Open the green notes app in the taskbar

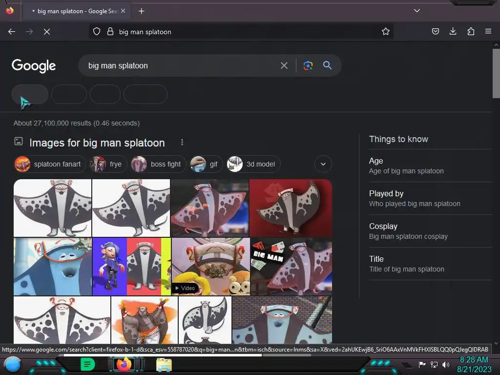pos(88,364)
